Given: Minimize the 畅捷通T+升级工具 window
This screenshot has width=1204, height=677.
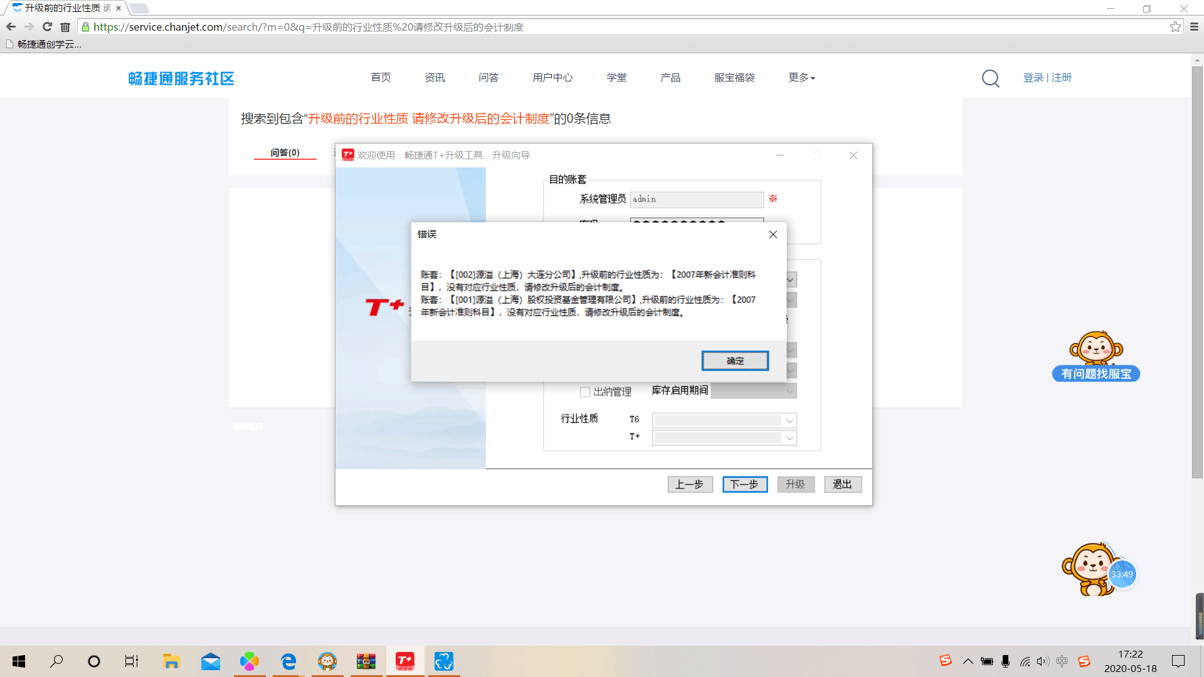Looking at the screenshot, I should pyautogui.click(x=780, y=155).
